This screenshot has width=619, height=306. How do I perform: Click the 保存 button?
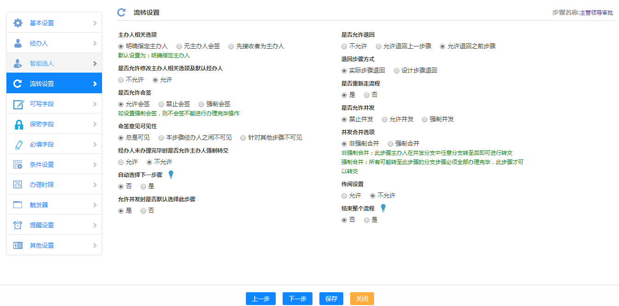click(x=331, y=299)
